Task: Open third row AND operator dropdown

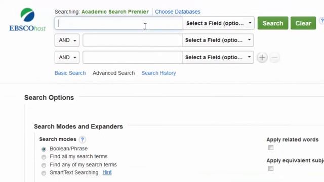Action: click(x=67, y=57)
